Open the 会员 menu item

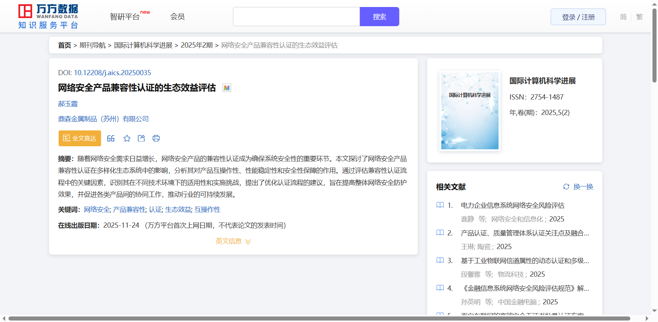click(x=177, y=17)
